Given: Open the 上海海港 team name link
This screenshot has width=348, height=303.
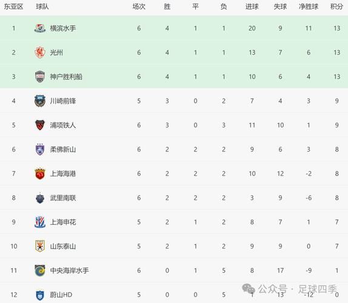Looking at the screenshot, I should pyautogui.click(x=63, y=173).
